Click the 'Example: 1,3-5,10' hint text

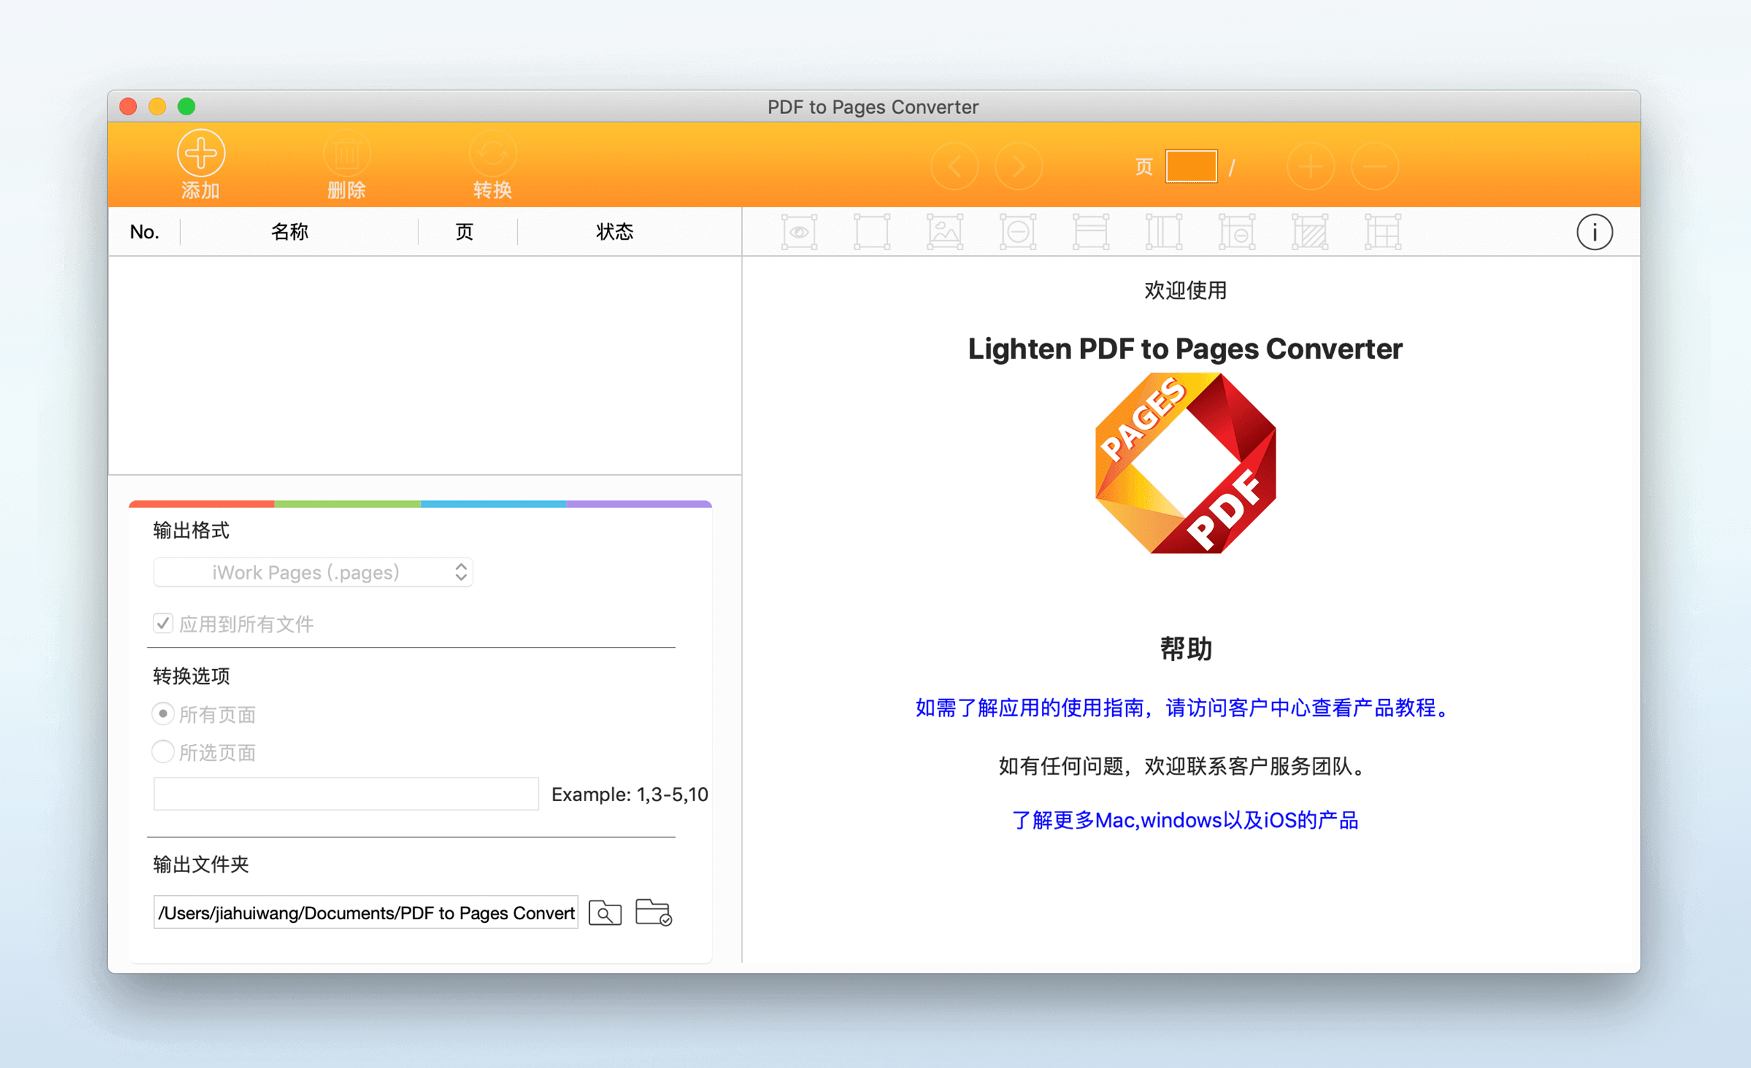[x=630, y=794]
